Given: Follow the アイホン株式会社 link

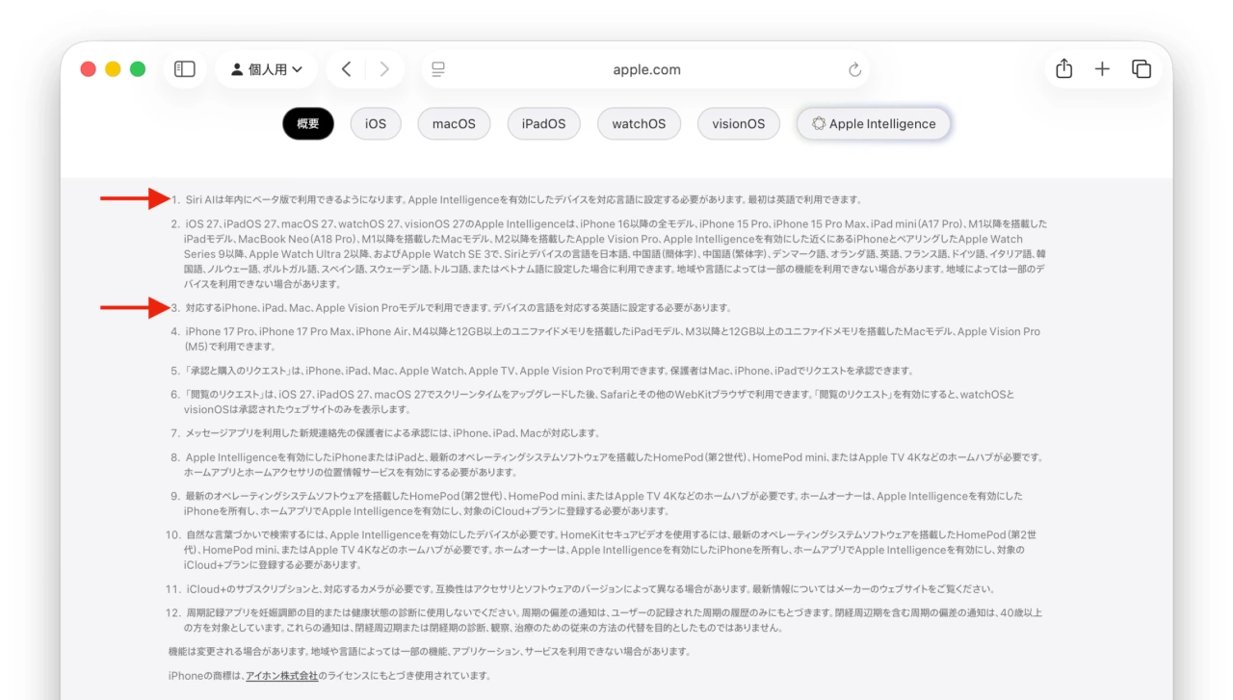Looking at the screenshot, I should pos(281,676).
